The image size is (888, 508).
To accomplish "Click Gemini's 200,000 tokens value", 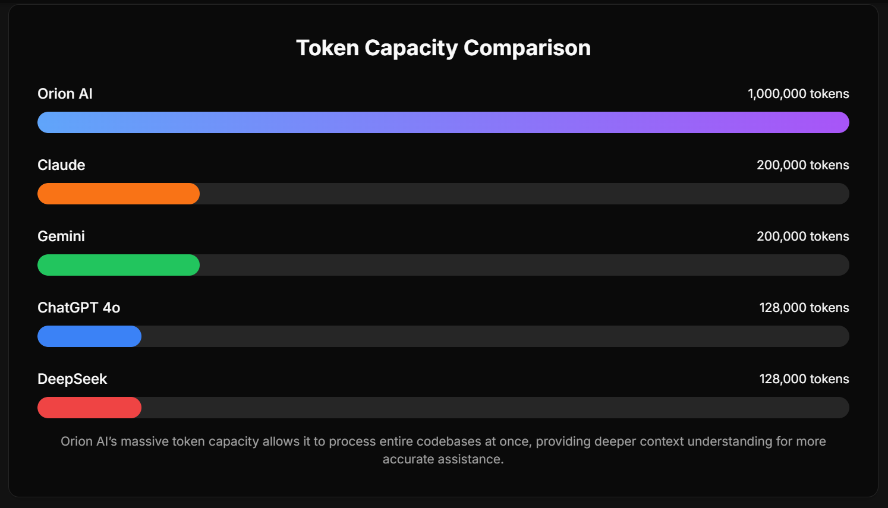I will click(x=802, y=236).
